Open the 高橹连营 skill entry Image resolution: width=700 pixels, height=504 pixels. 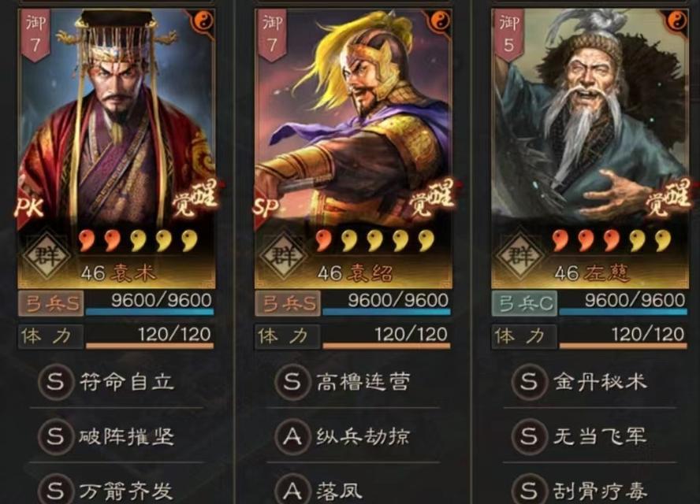(343, 382)
